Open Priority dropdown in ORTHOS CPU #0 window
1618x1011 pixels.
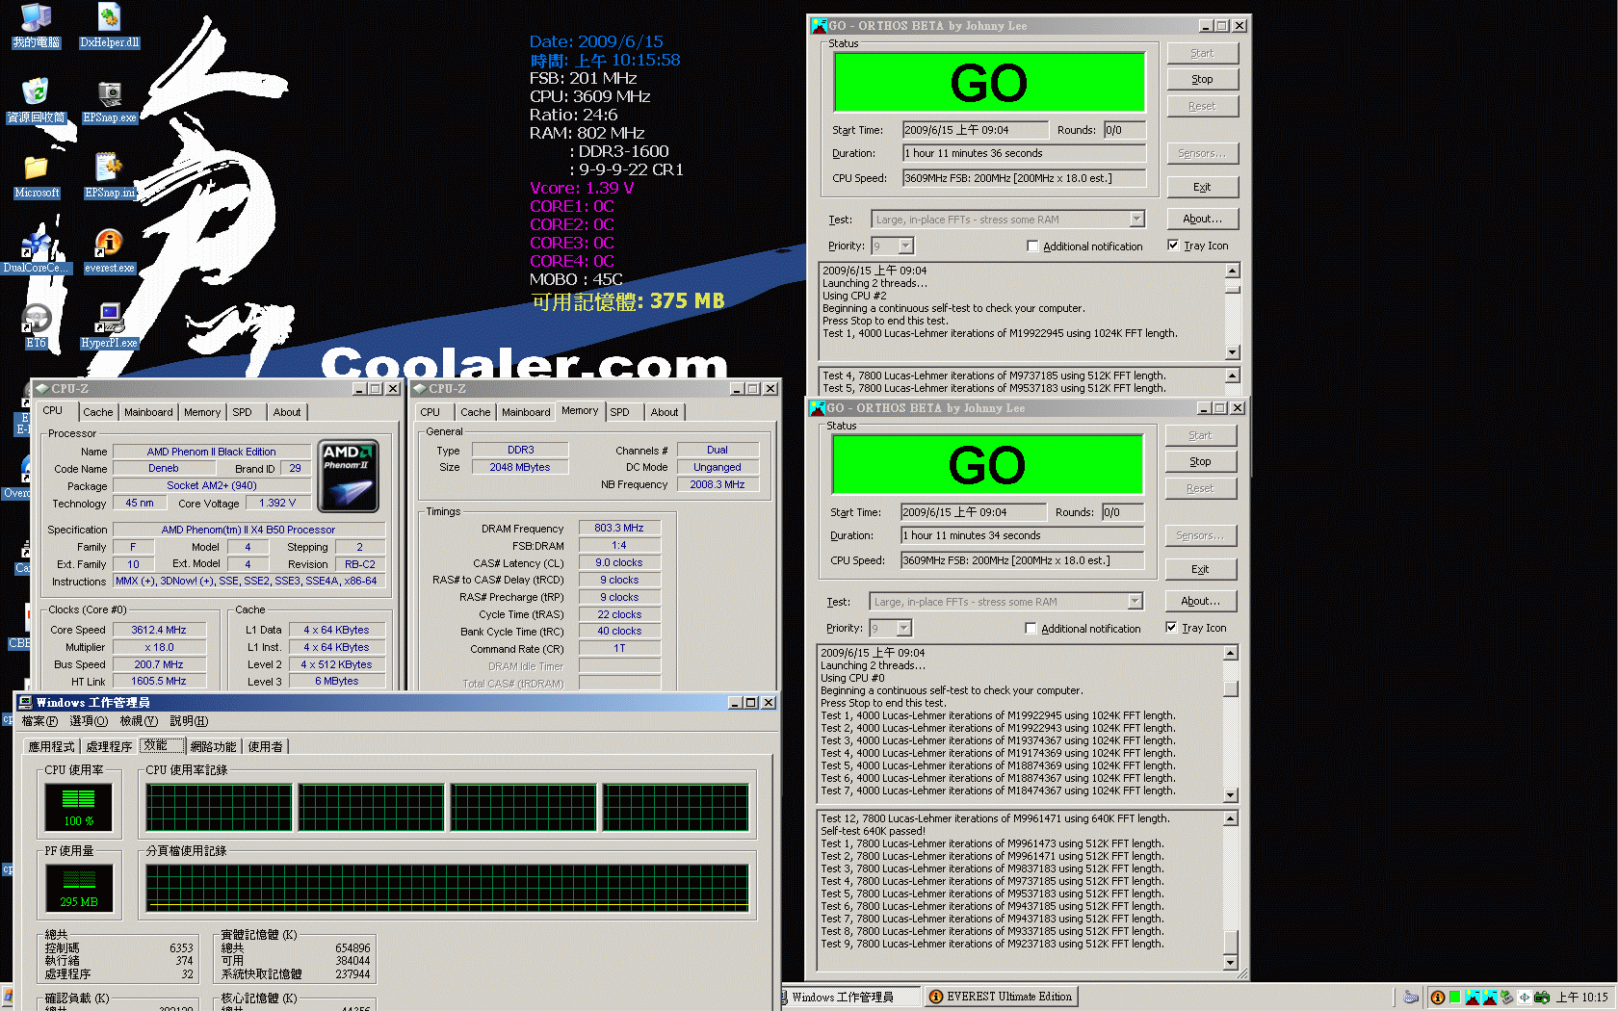click(x=904, y=629)
